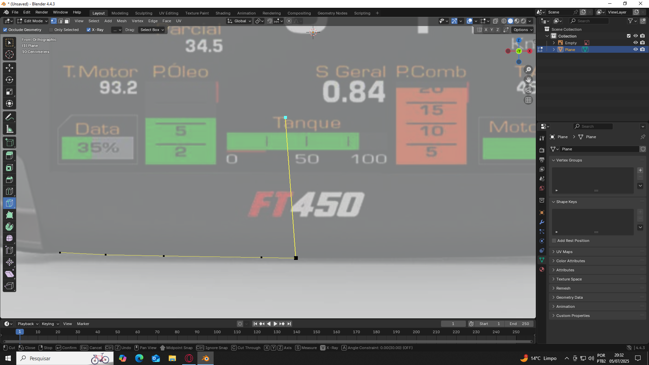Disable the Occlude Geometry checkbox

[5, 30]
